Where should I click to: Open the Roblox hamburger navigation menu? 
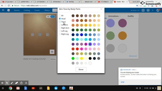coord(3,10)
